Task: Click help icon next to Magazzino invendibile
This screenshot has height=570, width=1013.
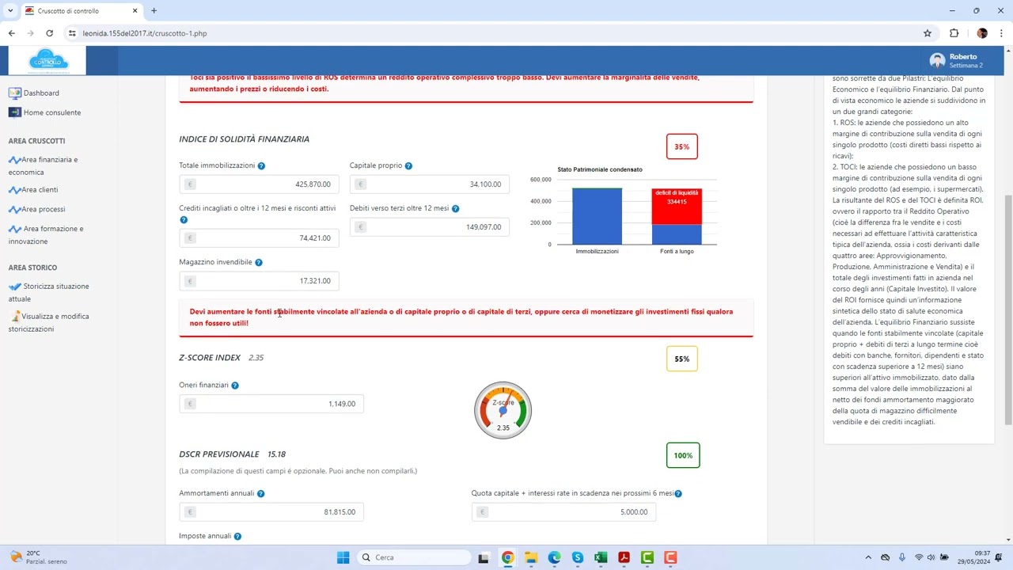Action: 259,263
